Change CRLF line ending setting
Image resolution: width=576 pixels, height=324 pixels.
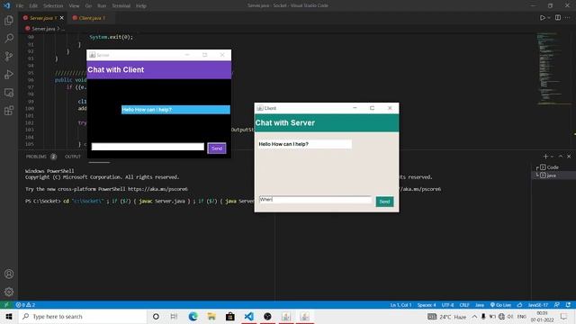pos(464,305)
